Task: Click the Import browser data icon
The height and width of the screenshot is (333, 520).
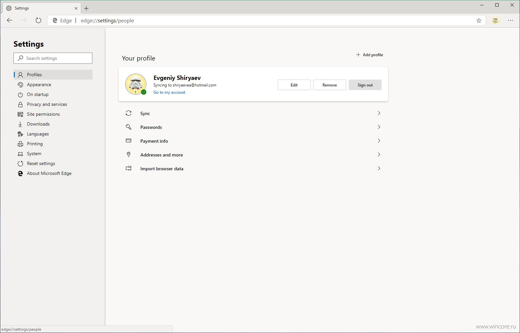Action: pyautogui.click(x=129, y=168)
